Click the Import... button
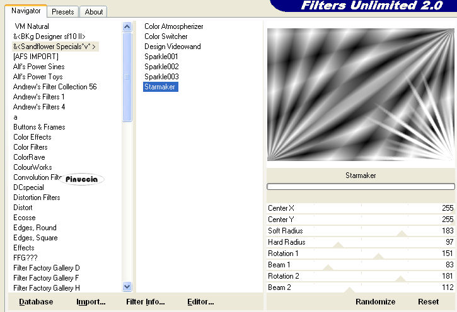457x312 pixels. tap(91, 302)
